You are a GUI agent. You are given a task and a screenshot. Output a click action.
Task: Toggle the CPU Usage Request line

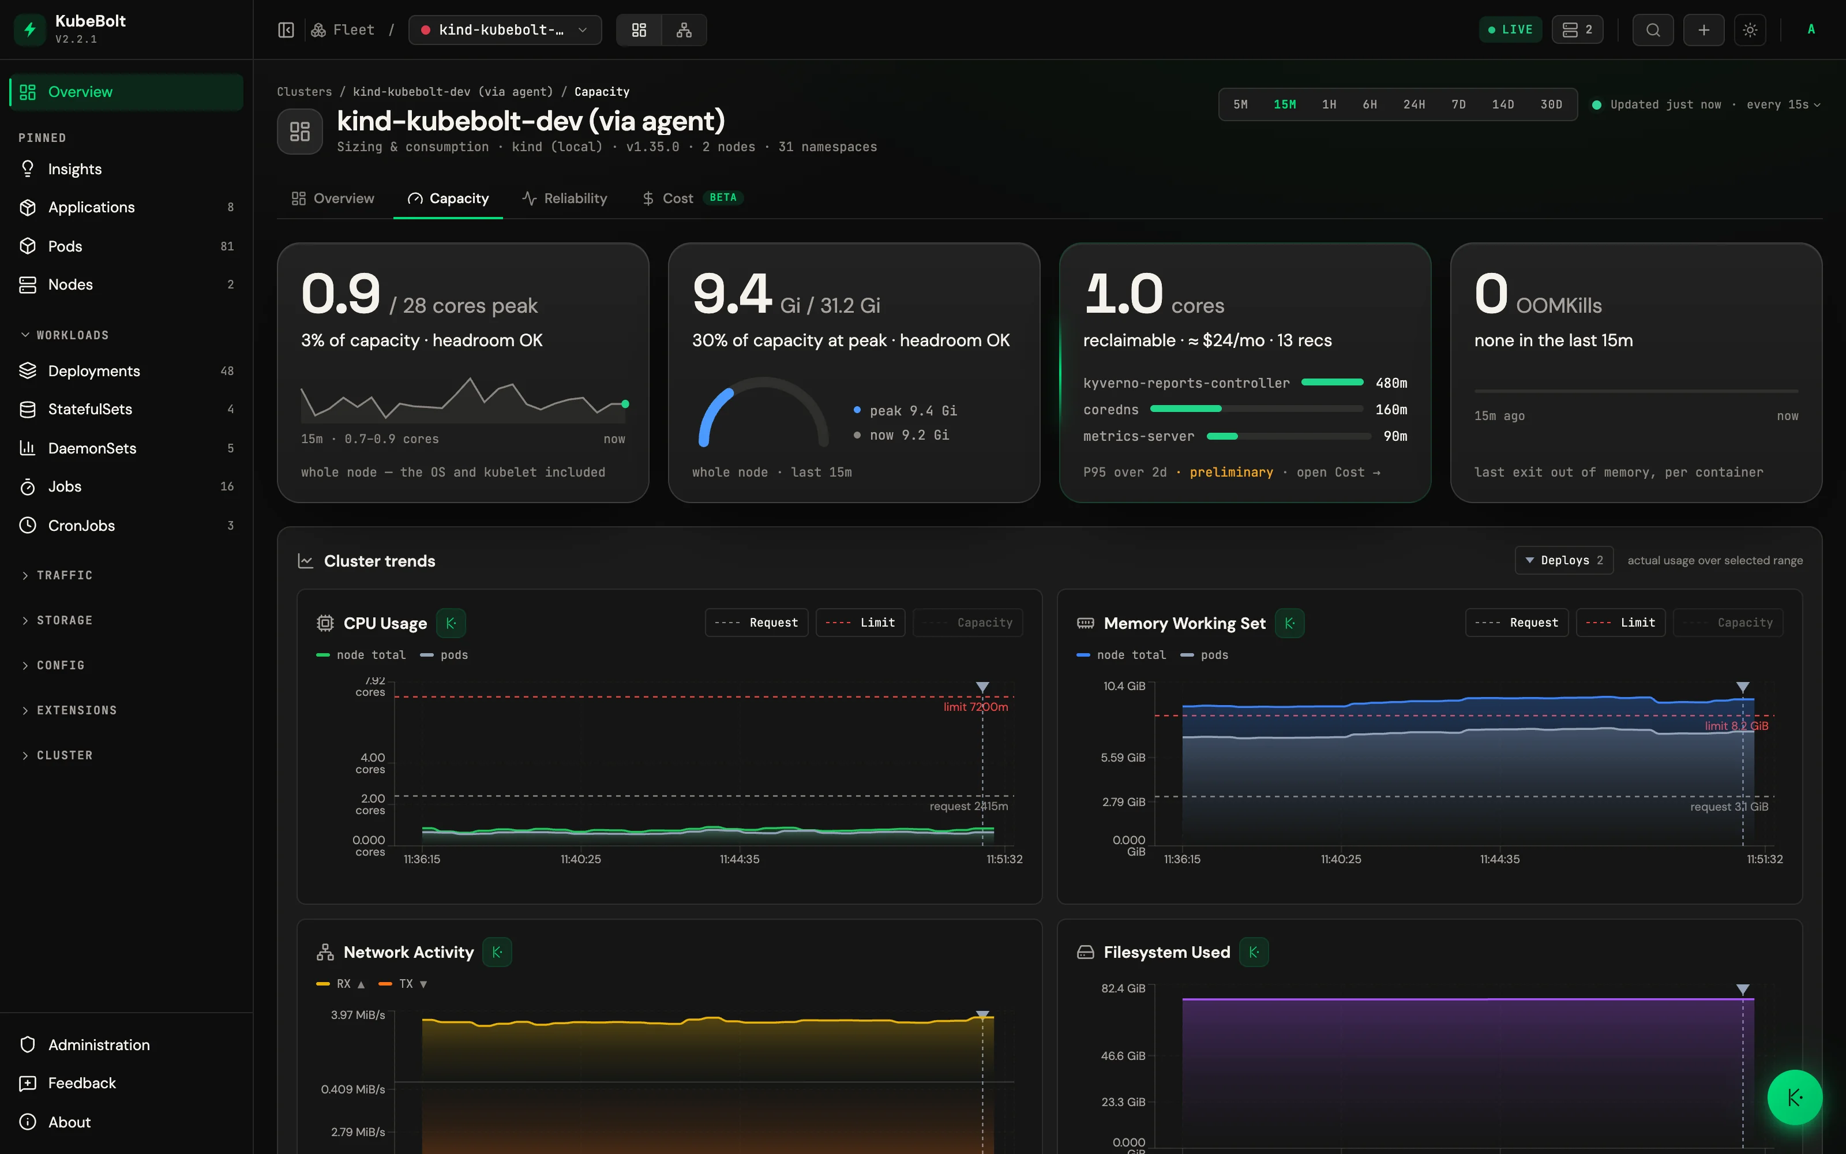756,623
